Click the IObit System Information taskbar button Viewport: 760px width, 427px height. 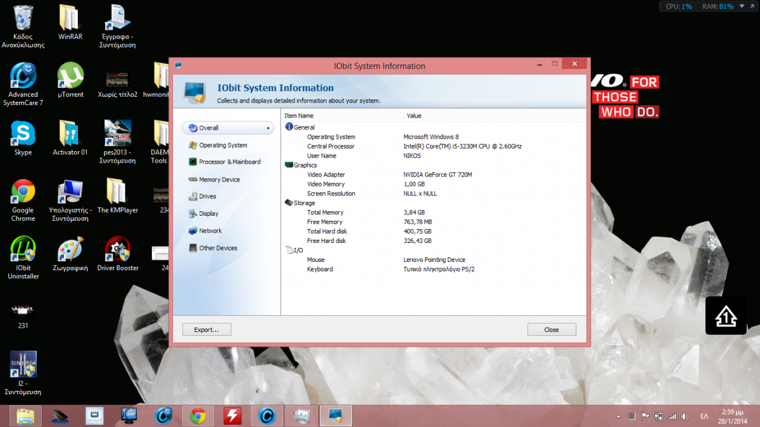pyautogui.click(x=336, y=416)
